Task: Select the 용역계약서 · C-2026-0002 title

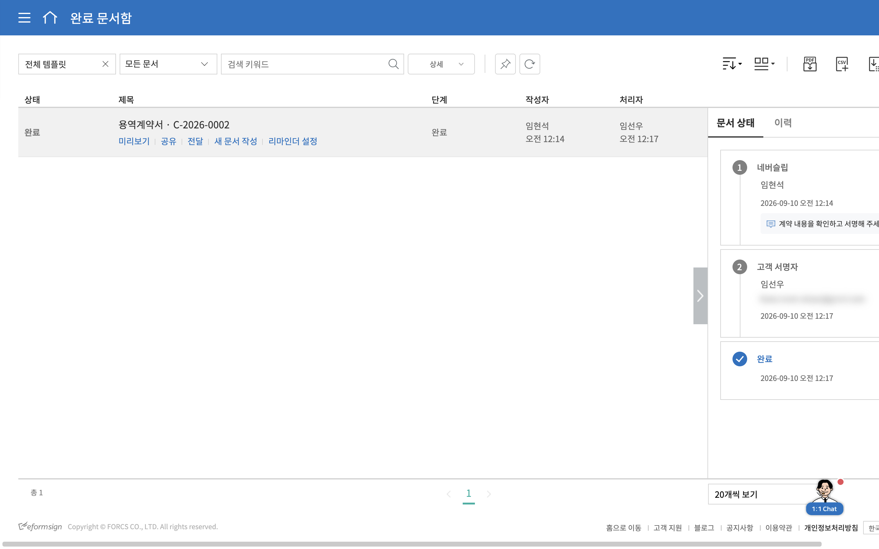Action: tap(174, 124)
